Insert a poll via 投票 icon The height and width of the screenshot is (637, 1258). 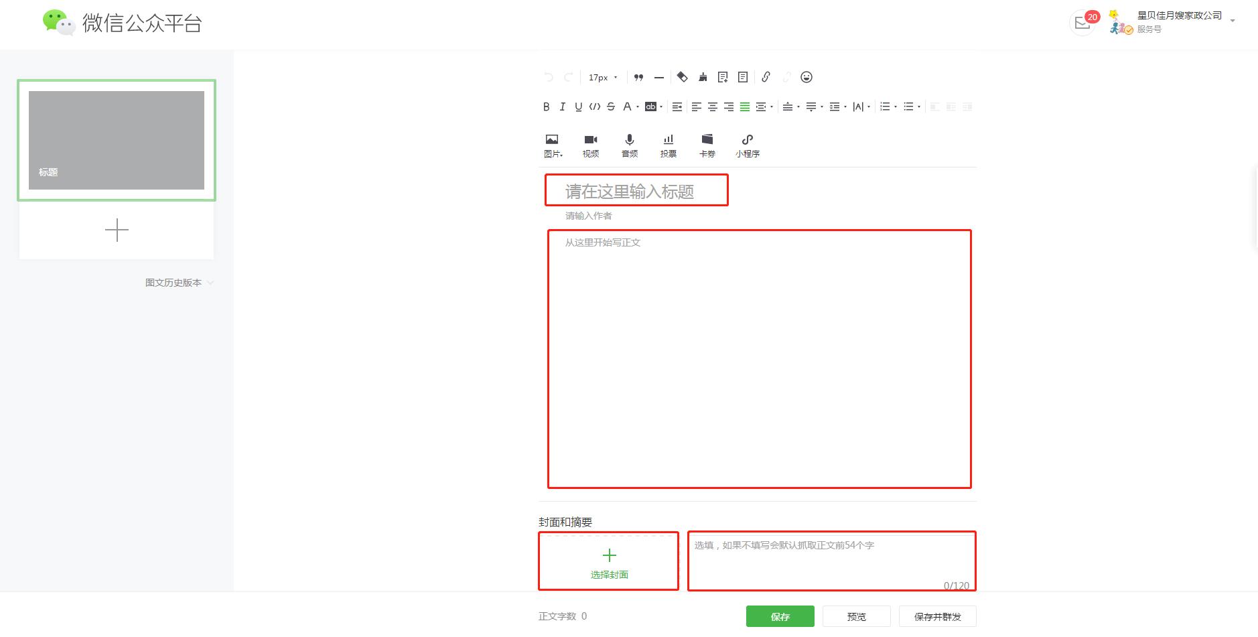[x=669, y=145]
